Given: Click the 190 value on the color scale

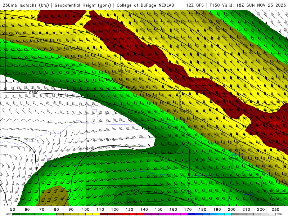Looking at the screenshot, I should click(x=217, y=210).
